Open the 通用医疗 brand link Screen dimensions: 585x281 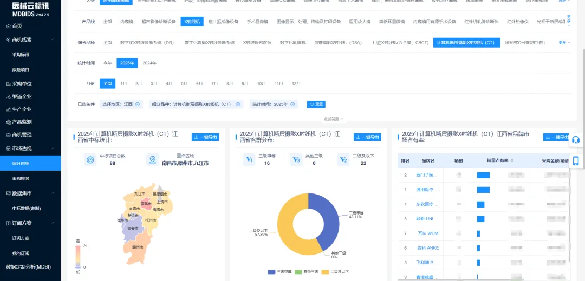(427, 190)
